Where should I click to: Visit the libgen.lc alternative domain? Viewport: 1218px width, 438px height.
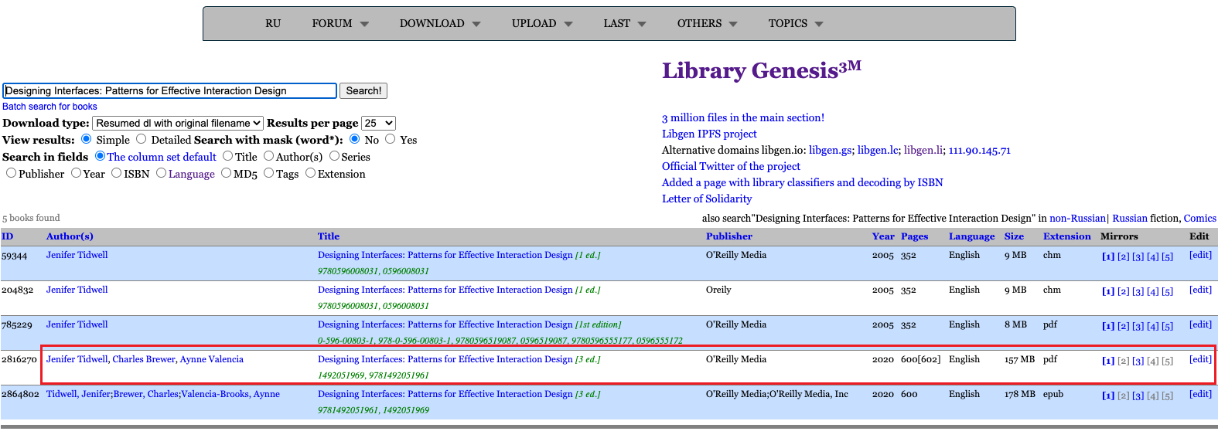pyautogui.click(x=878, y=150)
